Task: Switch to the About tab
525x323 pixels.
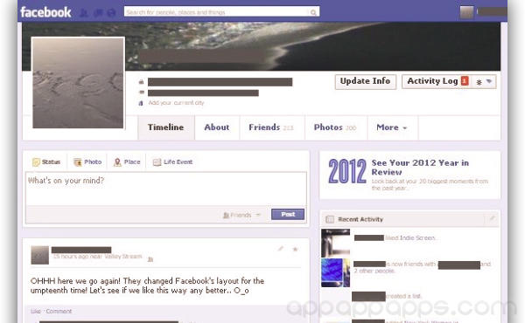Action: [217, 127]
